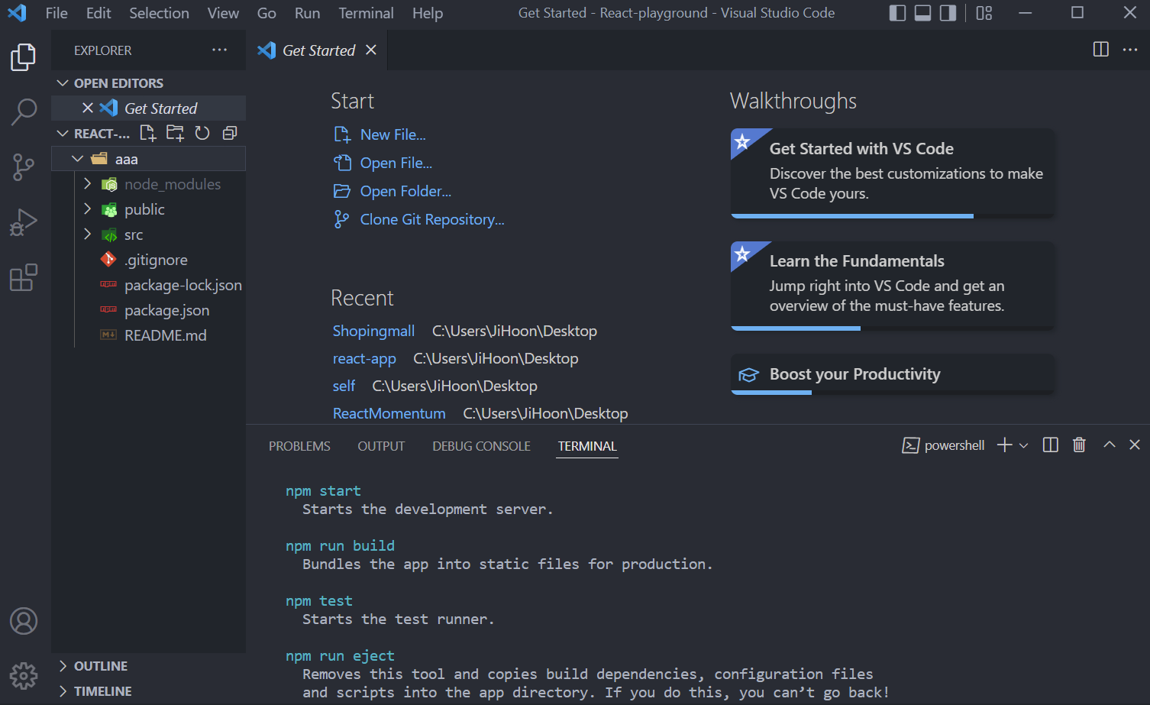Viewport: 1150px width, 705px height.
Task: Close the Get Started editor tab
Action: point(371,50)
